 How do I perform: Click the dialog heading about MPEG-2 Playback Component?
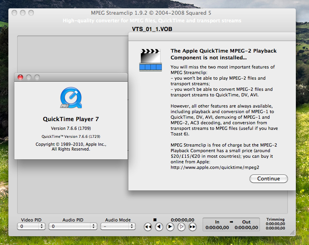coord(223,54)
